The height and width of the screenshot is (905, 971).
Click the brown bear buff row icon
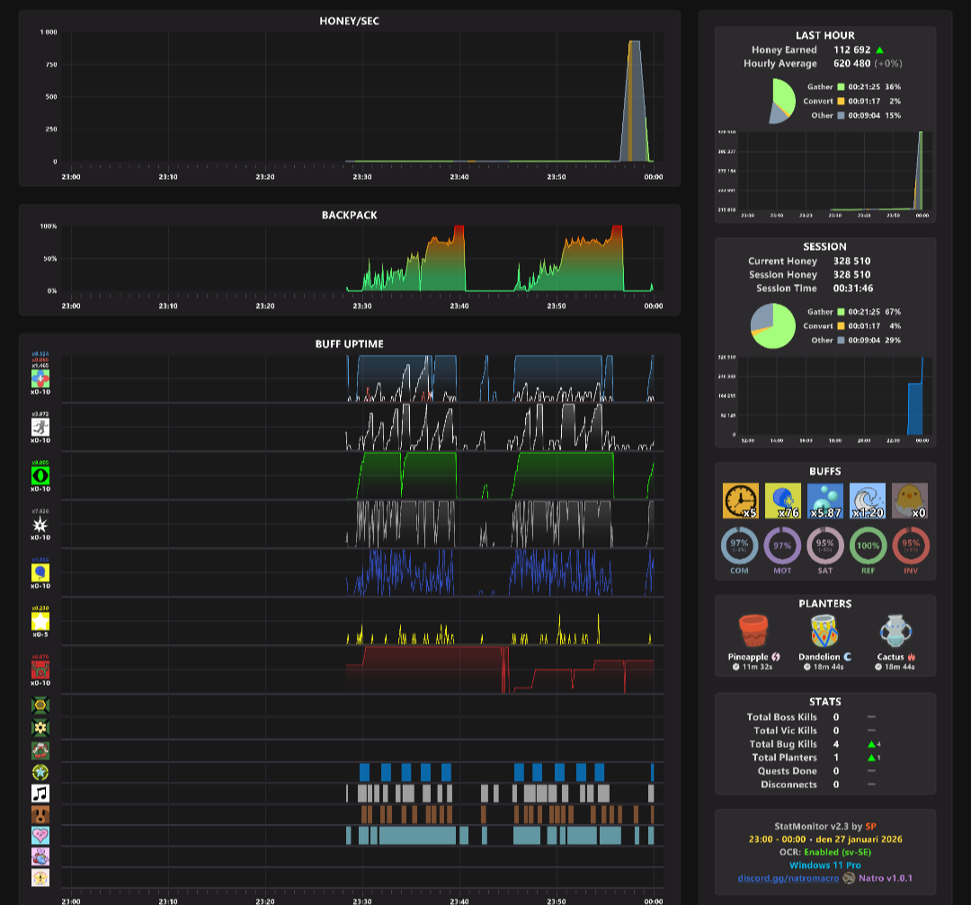coord(40,814)
